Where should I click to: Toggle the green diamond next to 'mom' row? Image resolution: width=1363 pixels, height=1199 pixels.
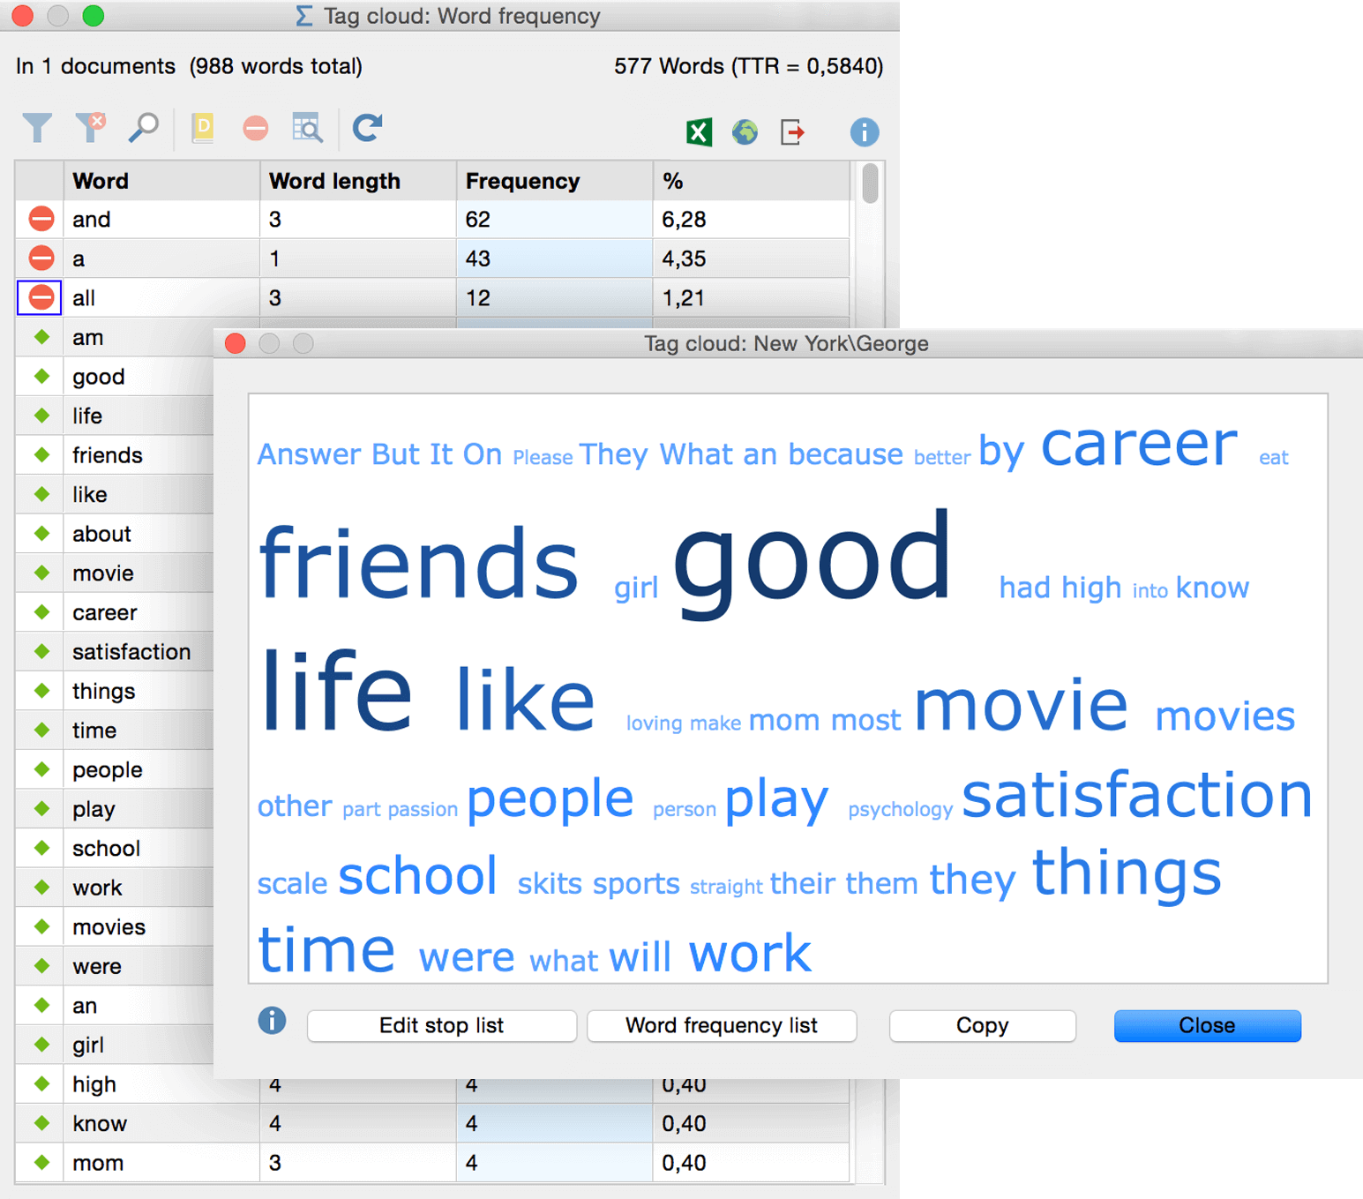pos(41,1163)
